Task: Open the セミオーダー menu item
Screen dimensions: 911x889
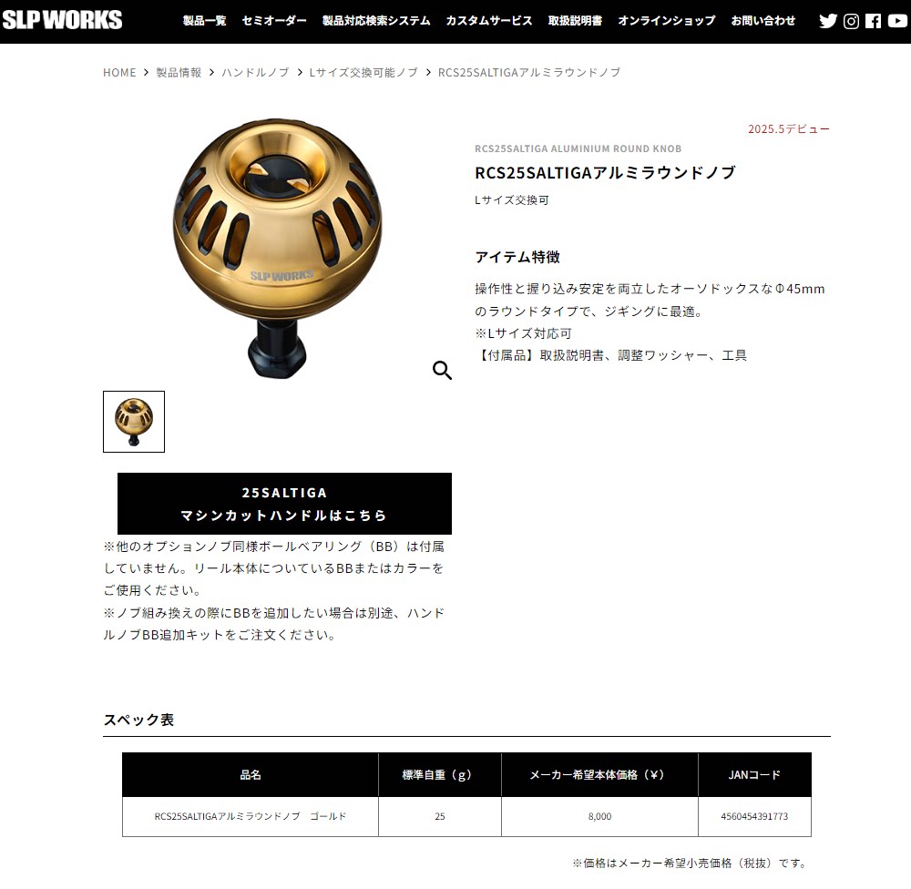Action: coord(274,21)
